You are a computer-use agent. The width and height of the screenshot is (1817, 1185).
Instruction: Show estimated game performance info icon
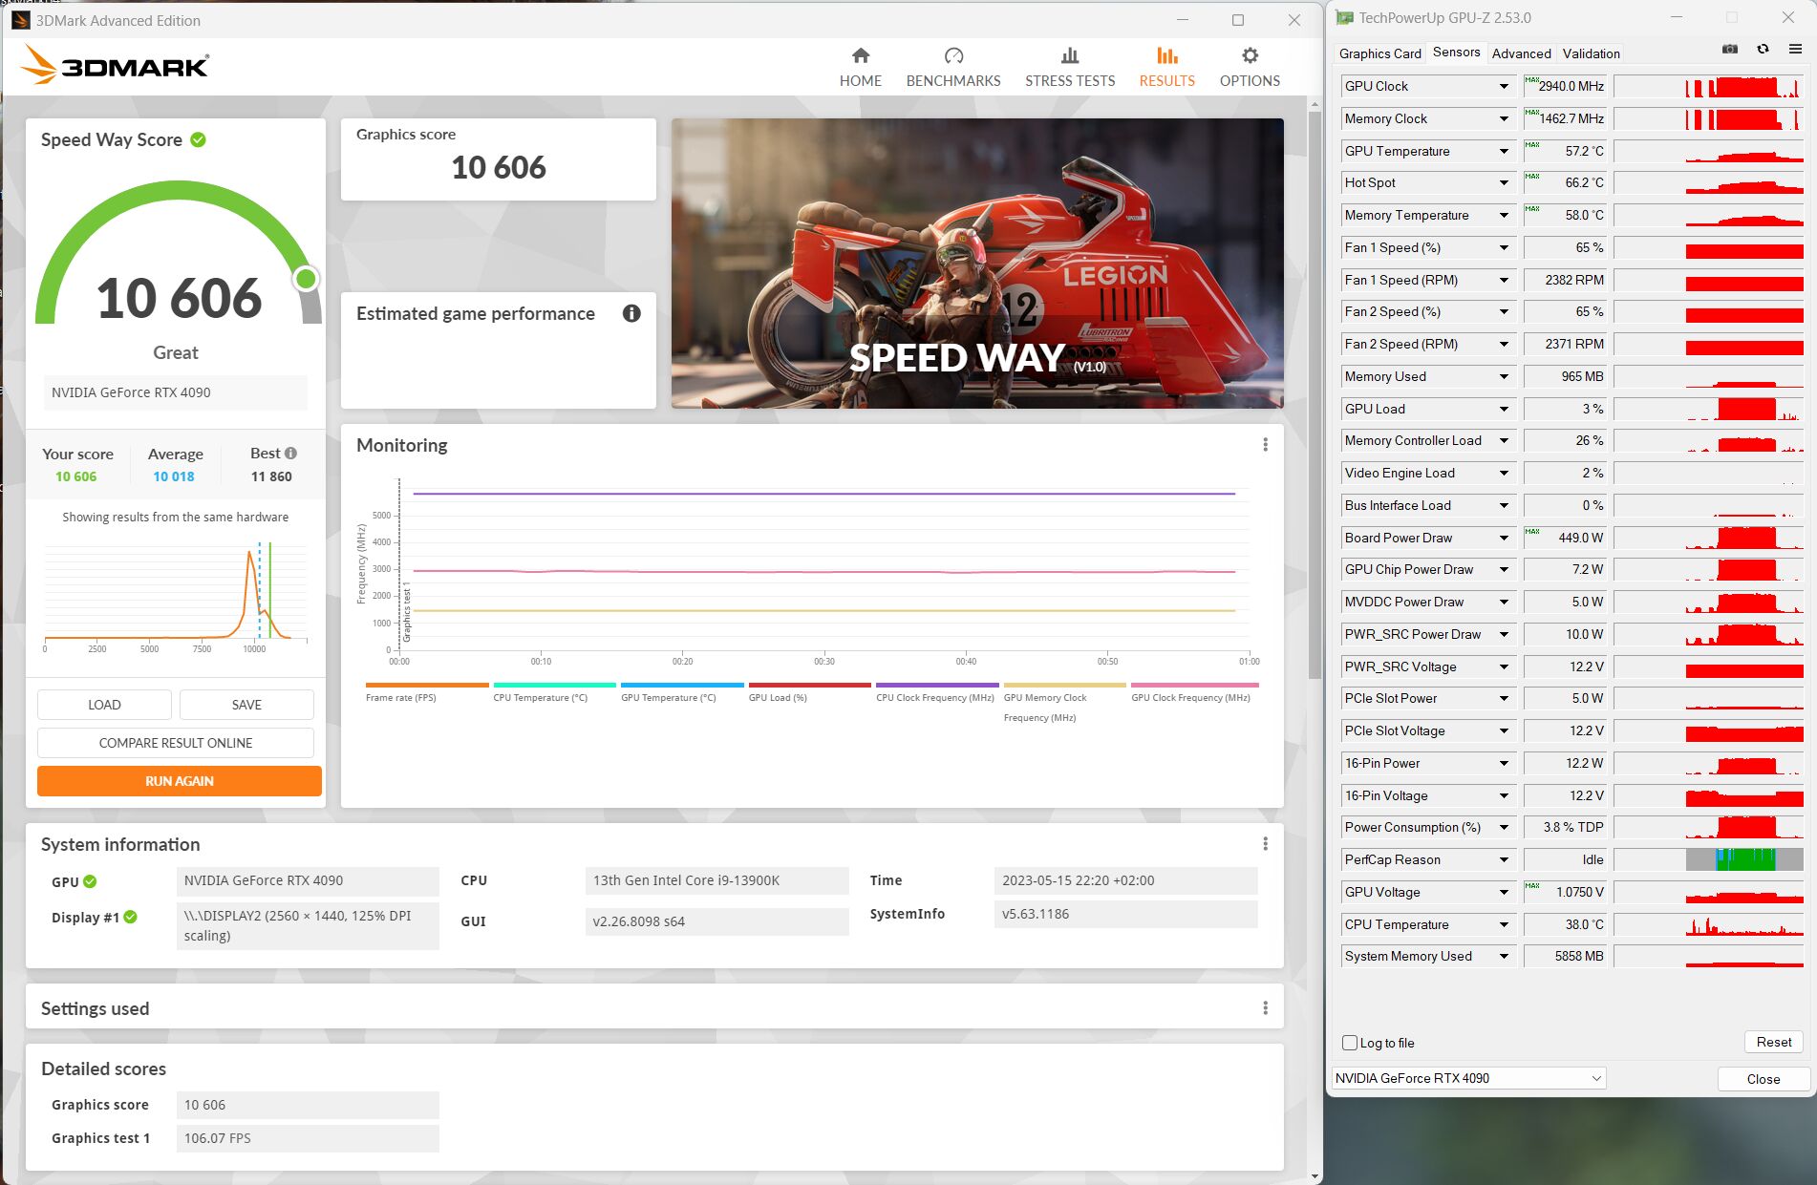[x=631, y=313]
